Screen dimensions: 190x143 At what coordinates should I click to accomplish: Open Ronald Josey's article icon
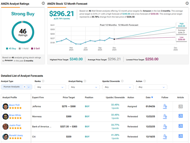pyautogui.click(x=181, y=136)
